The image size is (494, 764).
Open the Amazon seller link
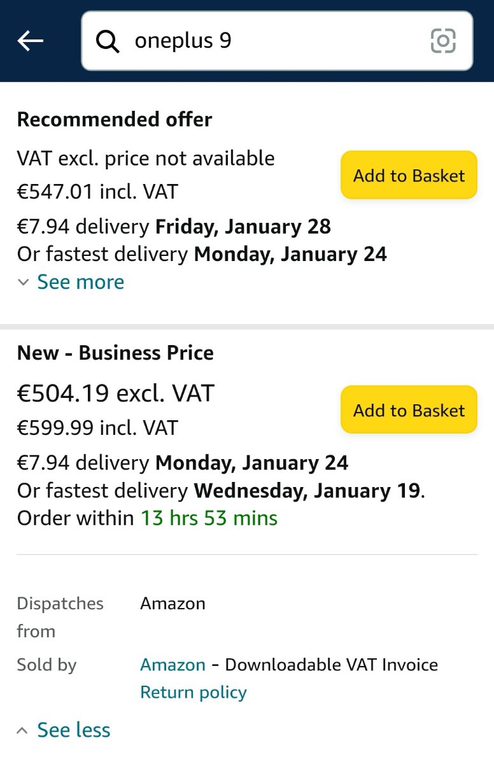coord(173,665)
